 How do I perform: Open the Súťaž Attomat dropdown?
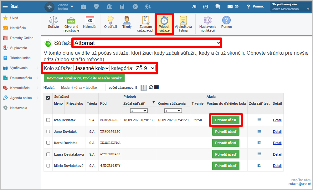[x=147, y=43]
